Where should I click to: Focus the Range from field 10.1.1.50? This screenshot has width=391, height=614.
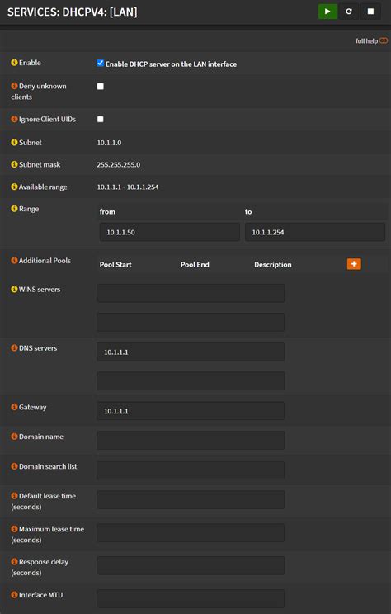tap(169, 232)
